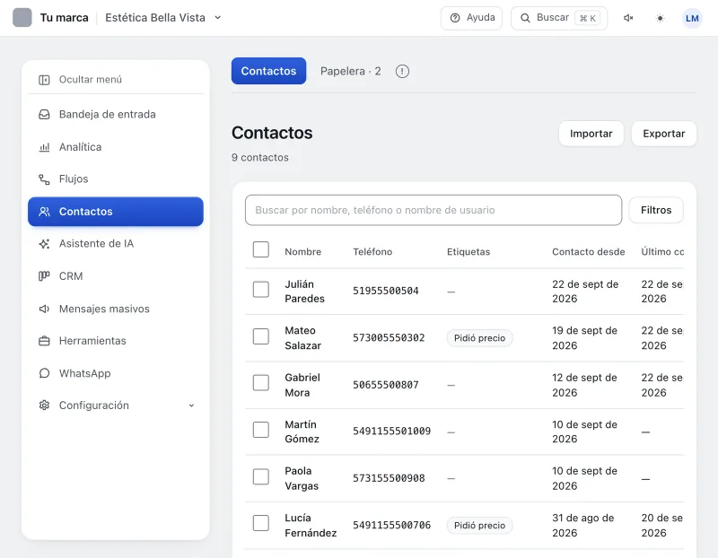Click the Bandeja de entrada inbox icon
This screenshot has width=718, height=558.
(44, 115)
